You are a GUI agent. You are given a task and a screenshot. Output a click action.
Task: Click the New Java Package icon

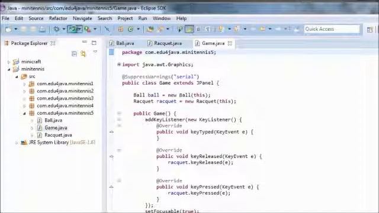[121, 29]
